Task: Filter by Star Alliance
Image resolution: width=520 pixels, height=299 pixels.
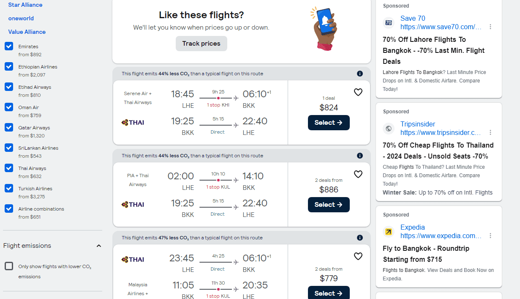Action: click(25, 5)
